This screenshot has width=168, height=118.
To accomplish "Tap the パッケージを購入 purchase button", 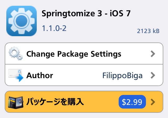I will tap(84, 102).
